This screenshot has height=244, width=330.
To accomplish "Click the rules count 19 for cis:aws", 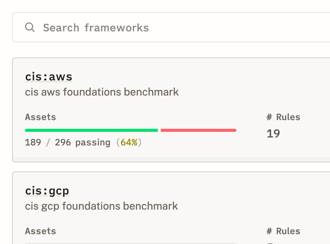I will [273, 134].
